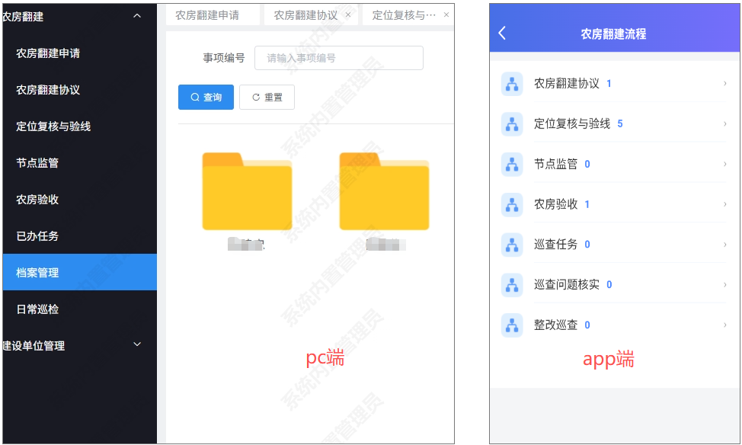742x445 pixels.
Task: Click the 查询 search button
Action: pyautogui.click(x=206, y=98)
